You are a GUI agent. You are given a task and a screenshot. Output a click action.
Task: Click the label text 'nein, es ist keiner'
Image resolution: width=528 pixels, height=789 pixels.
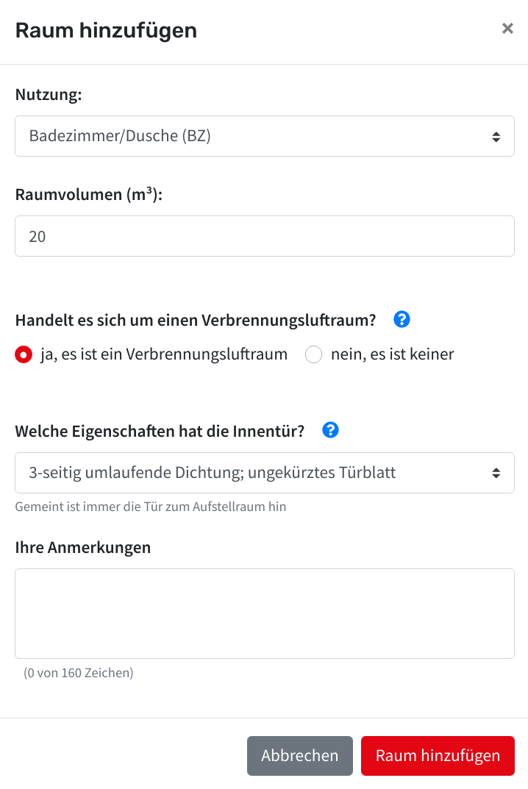[x=392, y=354]
